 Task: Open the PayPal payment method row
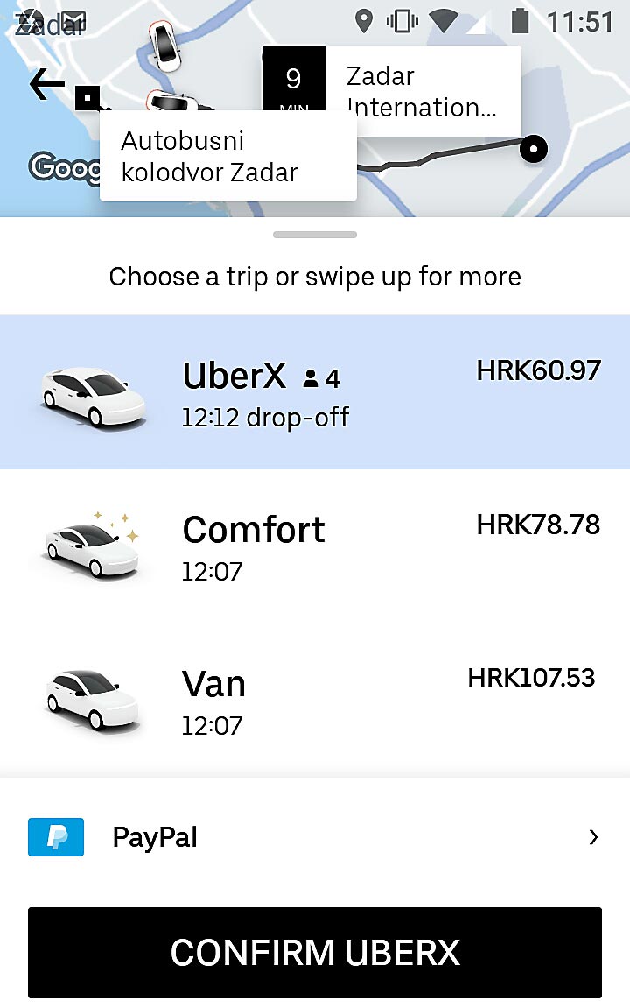tap(315, 837)
